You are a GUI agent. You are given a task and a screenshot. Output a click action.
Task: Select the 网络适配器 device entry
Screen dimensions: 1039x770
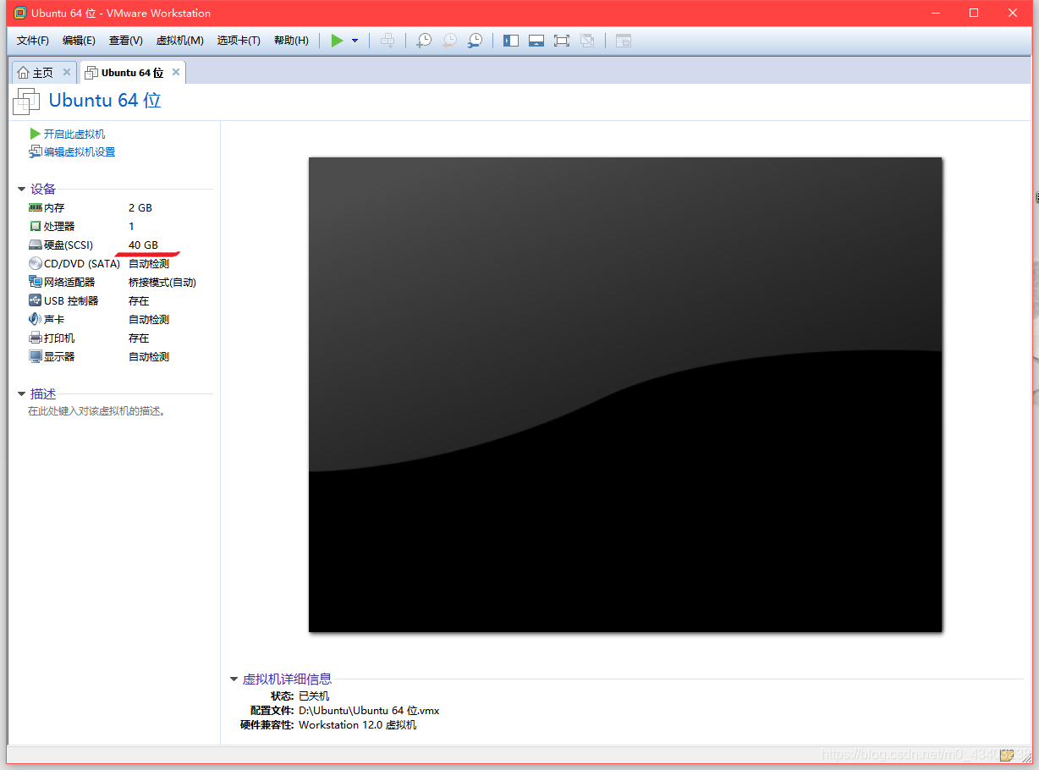pyautogui.click(x=69, y=283)
